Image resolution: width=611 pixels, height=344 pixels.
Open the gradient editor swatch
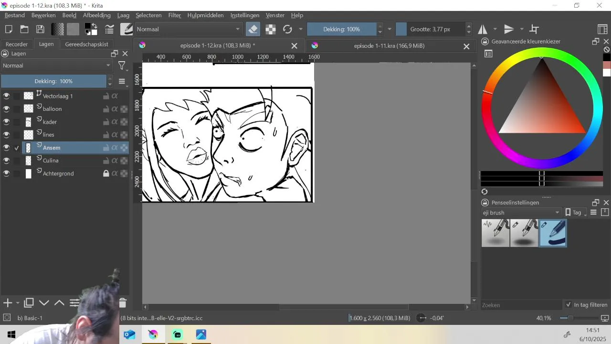pos(58,29)
